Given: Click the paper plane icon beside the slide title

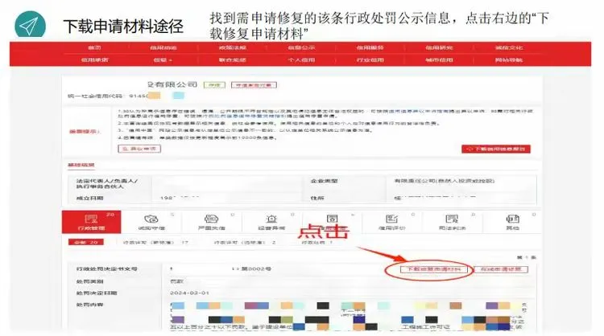Looking at the screenshot, I should coord(31,26).
